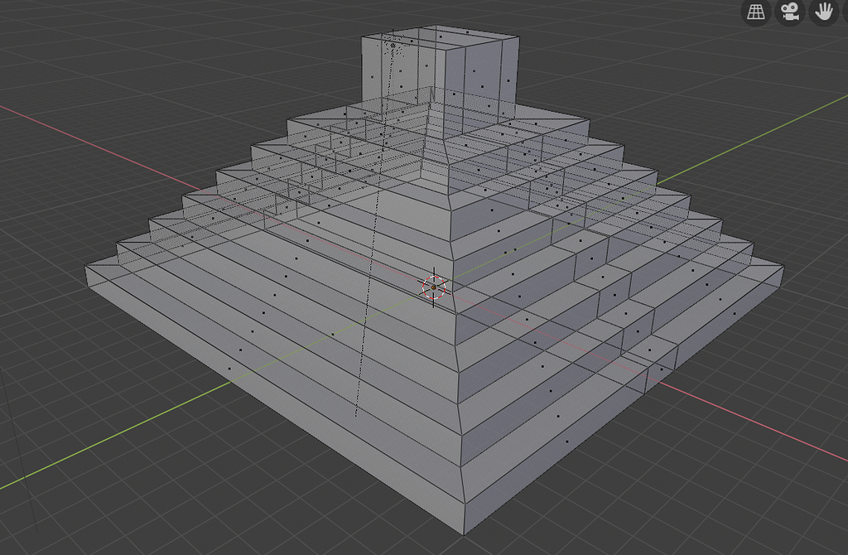Click the green Y axis line behind the pyramid
This screenshot has width=848, height=555.
745,141
